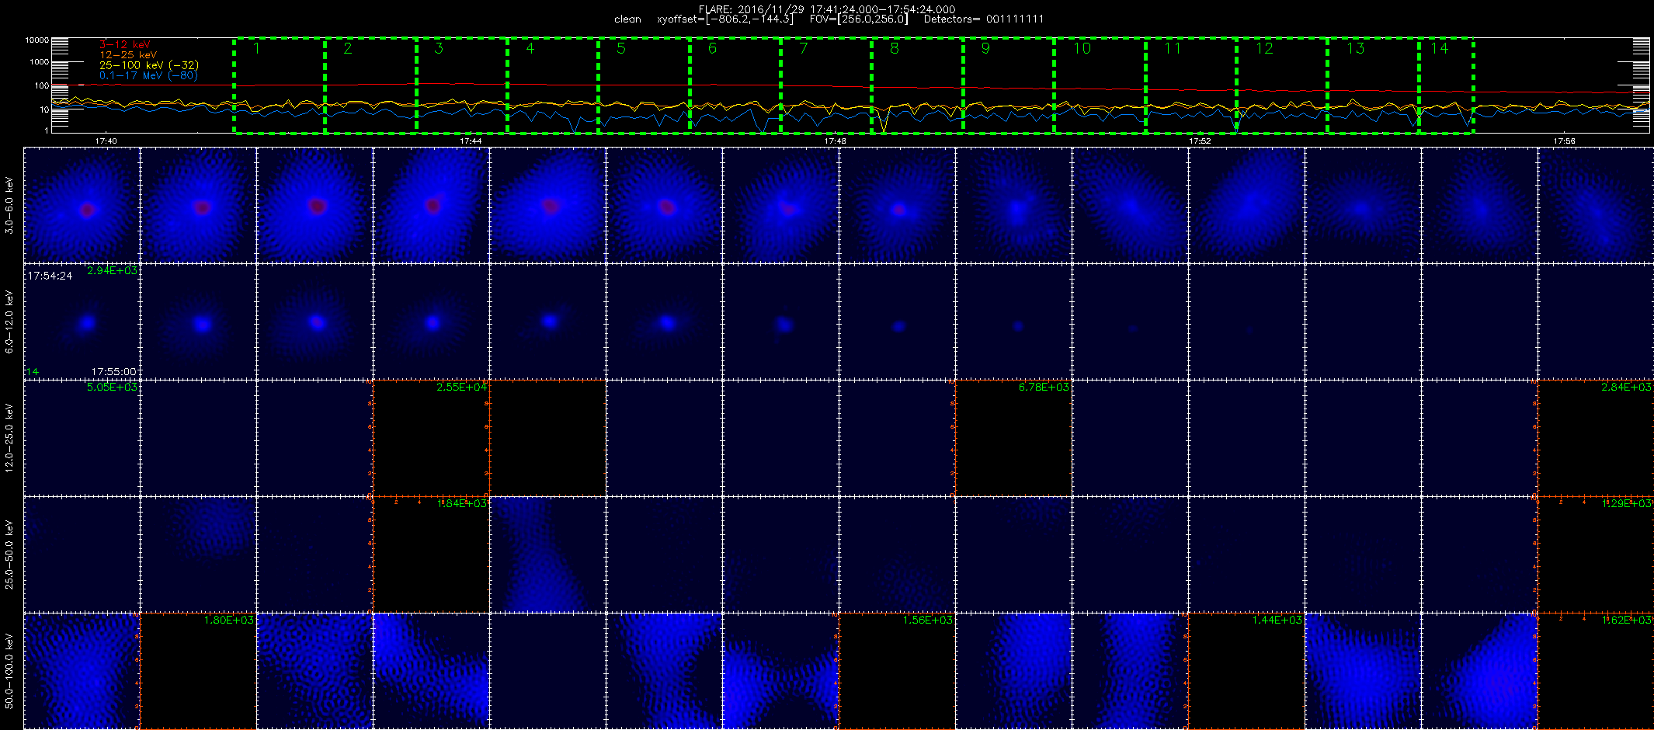Open the 3-6 keV image for interval 1
1654x730 pixels.
pyautogui.click(x=82, y=205)
